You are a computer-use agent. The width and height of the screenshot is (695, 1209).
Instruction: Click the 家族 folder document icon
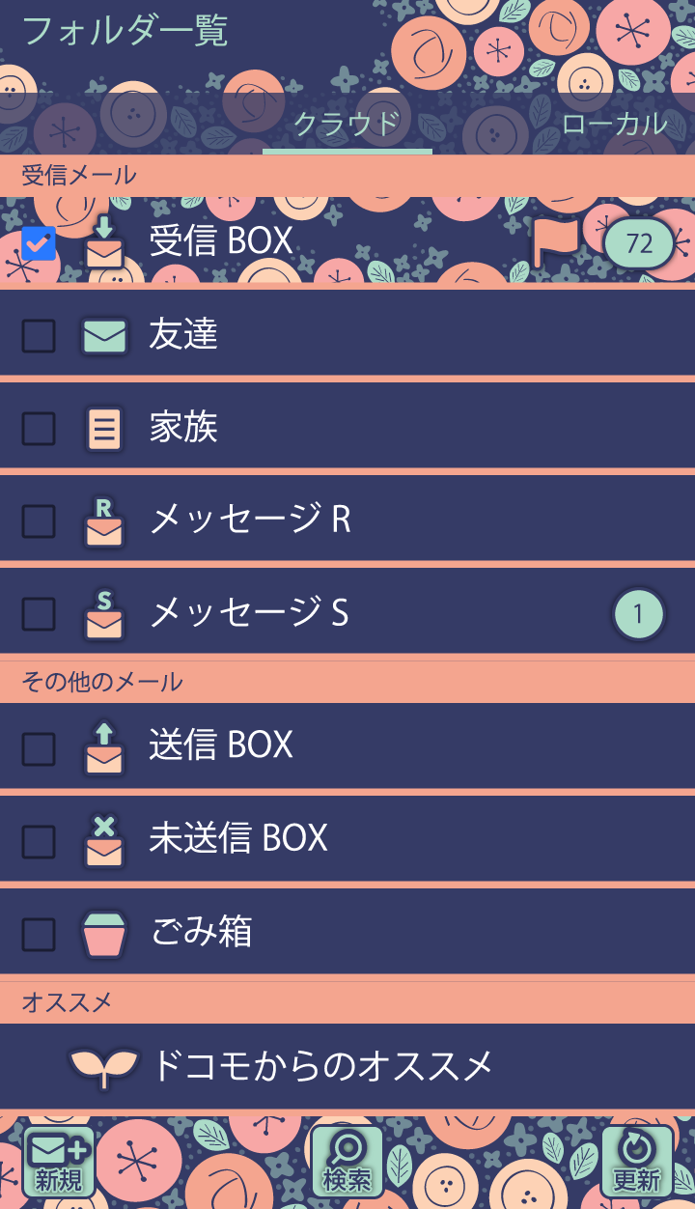click(x=104, y=428)
